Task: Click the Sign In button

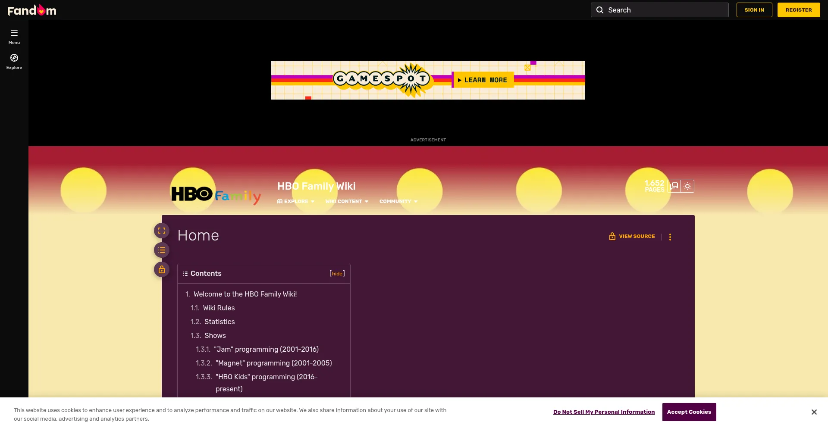Action: [754, 10]
